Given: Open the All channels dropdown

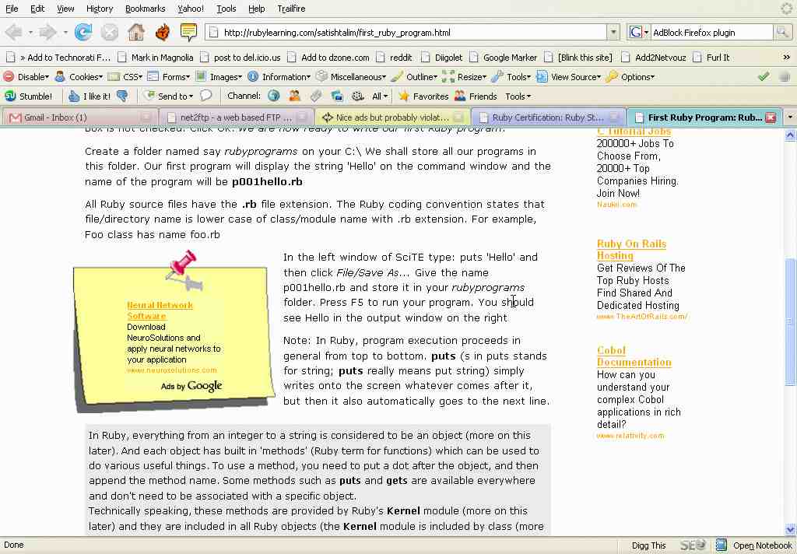Looking at the screenshot, I should (380, 96).
